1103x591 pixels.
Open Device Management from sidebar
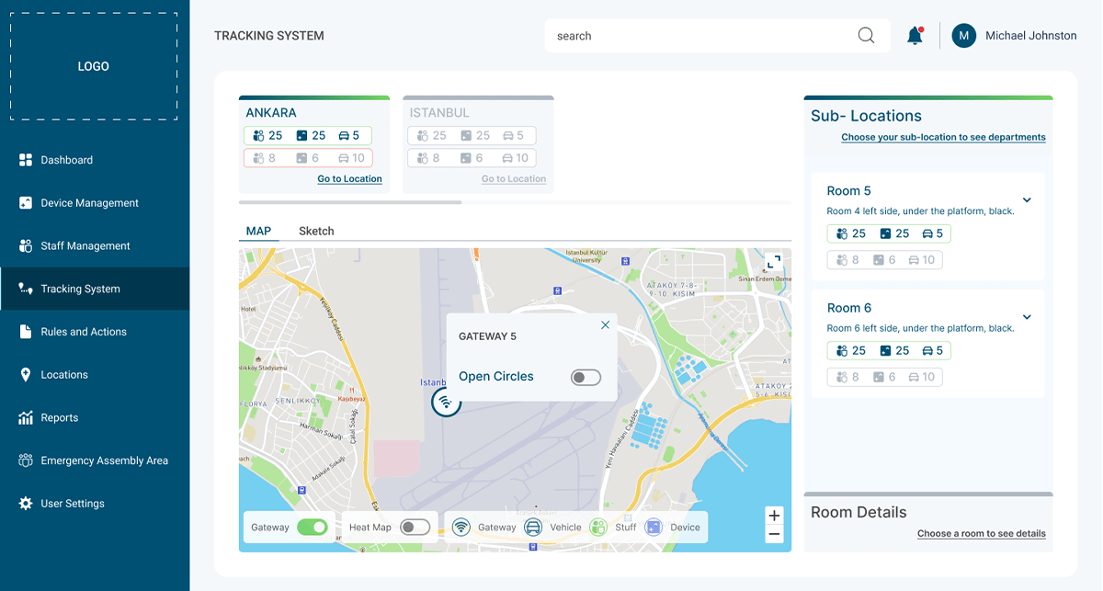(x=89, y=203)
